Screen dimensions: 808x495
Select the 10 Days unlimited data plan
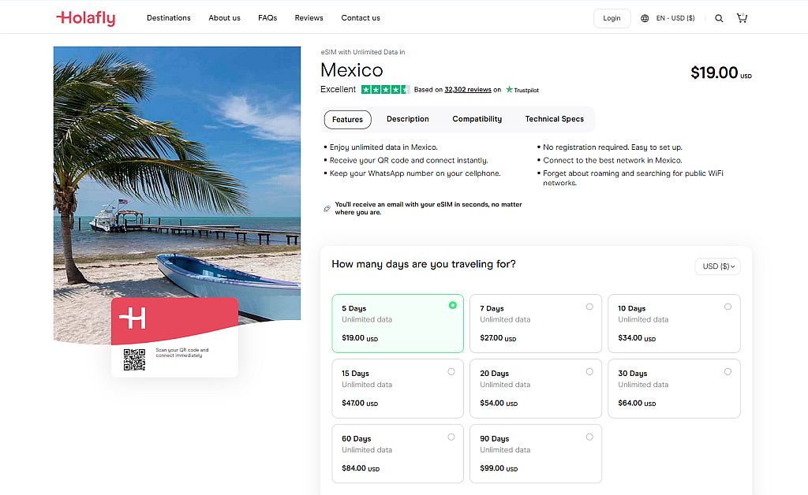coord(674,323)
